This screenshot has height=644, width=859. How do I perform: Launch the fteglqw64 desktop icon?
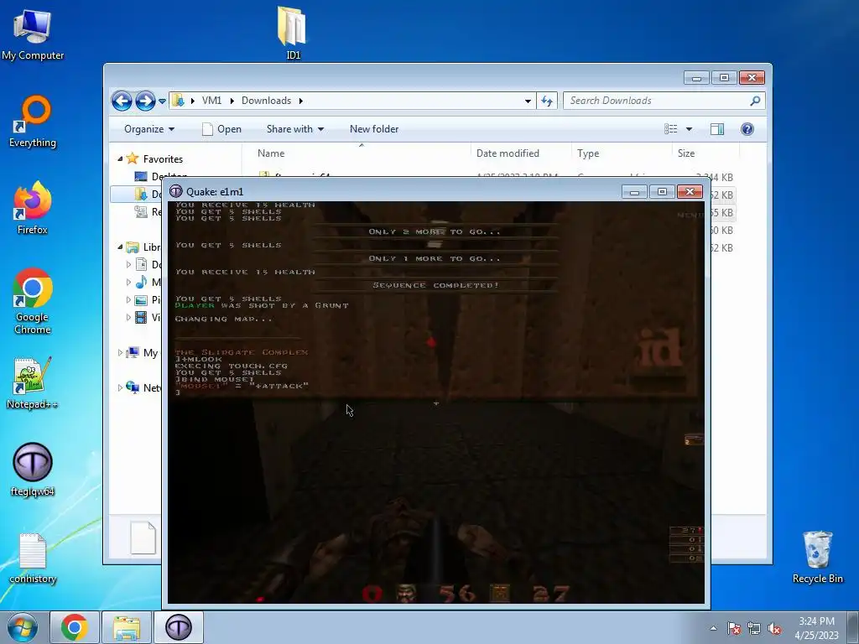[x=33, y=470]
